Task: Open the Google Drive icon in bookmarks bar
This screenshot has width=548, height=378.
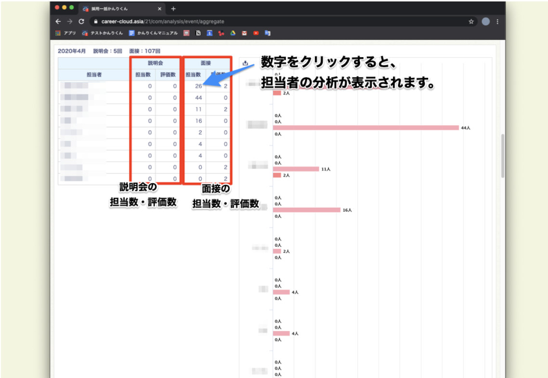Action: (233, 33)
